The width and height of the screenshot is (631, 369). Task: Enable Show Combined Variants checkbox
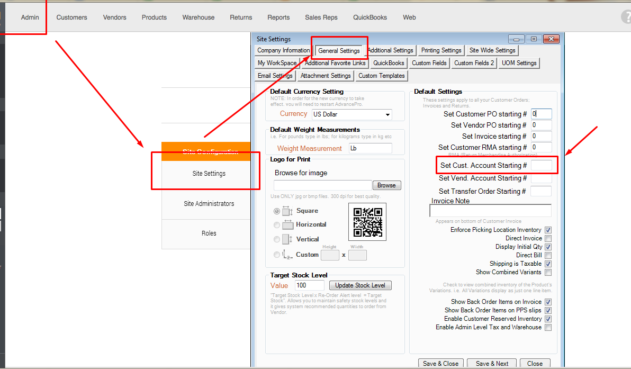pyautogui.click(x=548, y=272)
